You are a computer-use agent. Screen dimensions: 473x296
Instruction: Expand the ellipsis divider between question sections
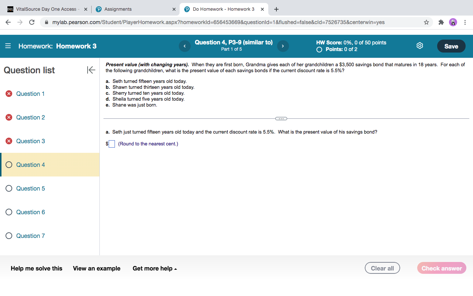click(x=281, y=118)
